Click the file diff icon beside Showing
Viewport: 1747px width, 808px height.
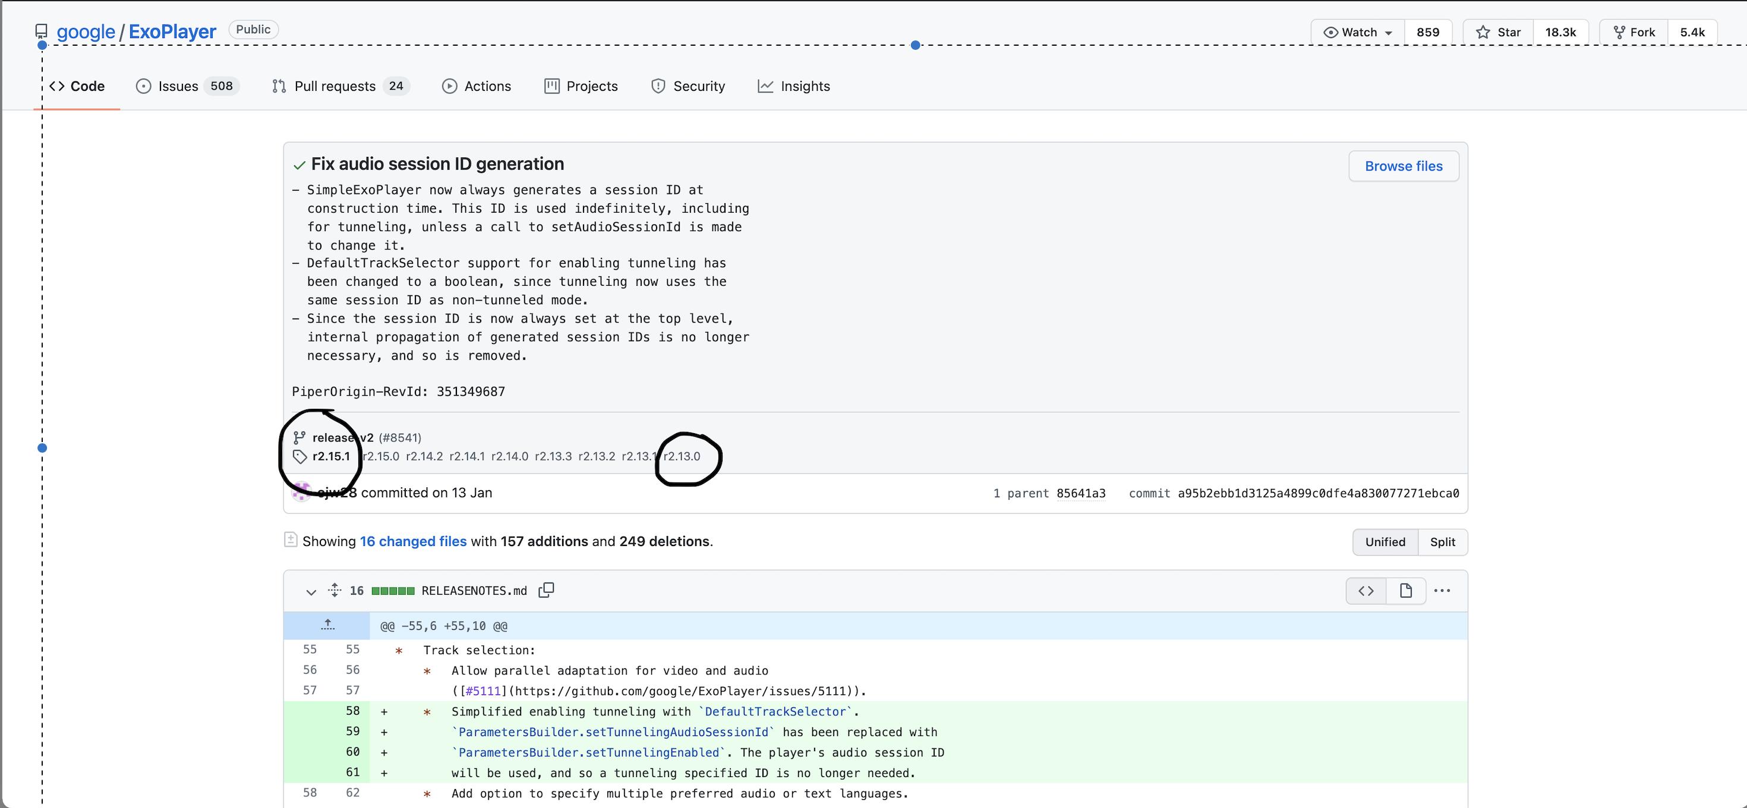[290, 539]
